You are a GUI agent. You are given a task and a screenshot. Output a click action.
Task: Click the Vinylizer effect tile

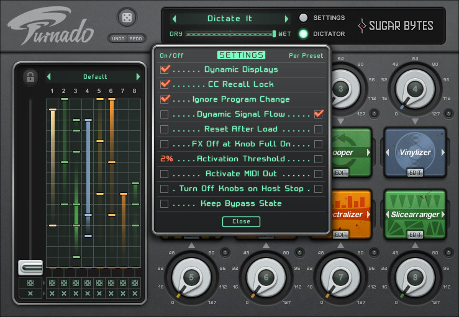(x=415, y=153)
